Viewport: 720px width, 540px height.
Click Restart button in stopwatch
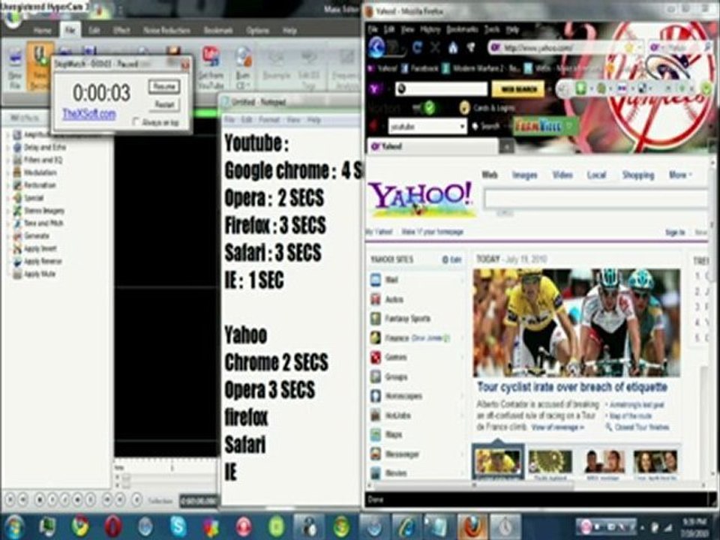pos(164,105)
